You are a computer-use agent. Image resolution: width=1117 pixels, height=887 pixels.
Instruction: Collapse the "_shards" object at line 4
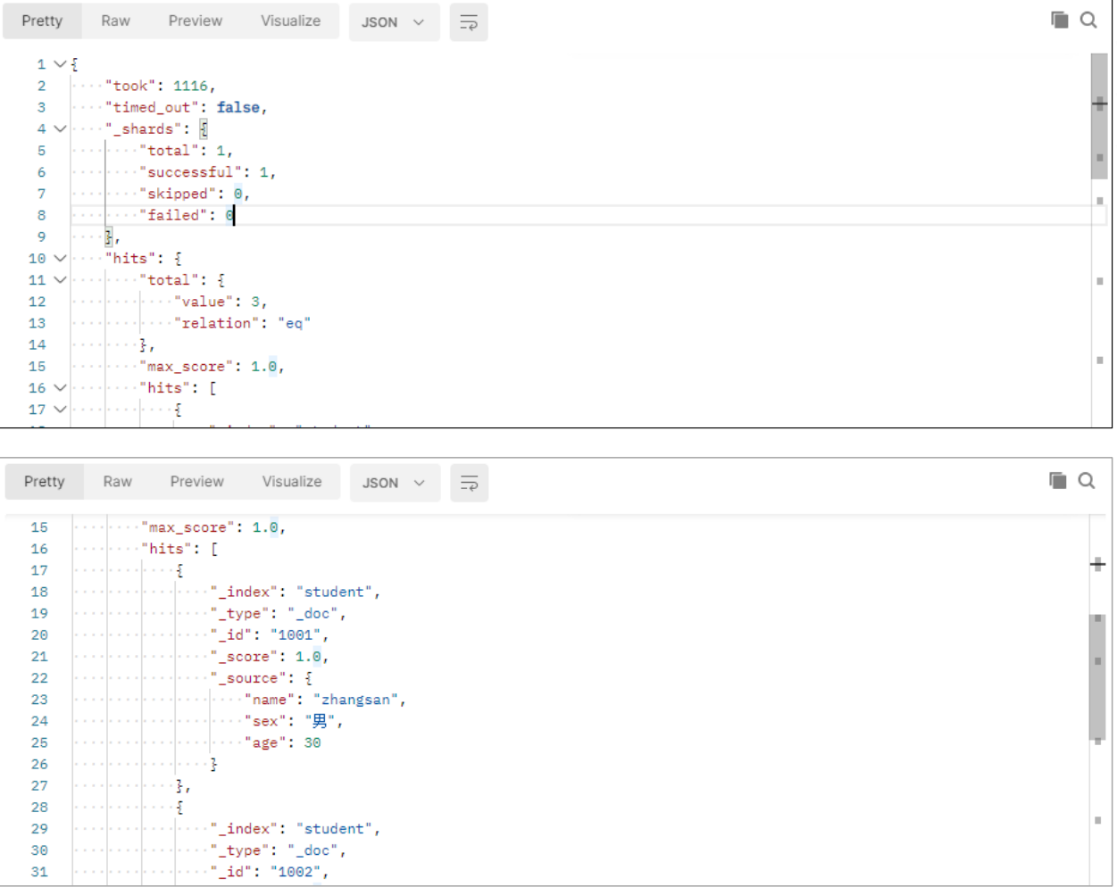[60, 128]
